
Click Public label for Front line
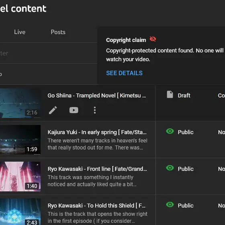coord(186,169)
